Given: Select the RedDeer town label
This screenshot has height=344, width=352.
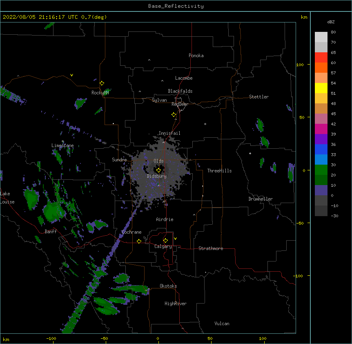Looking at the screenshot, I should click(x=180, y=104).
